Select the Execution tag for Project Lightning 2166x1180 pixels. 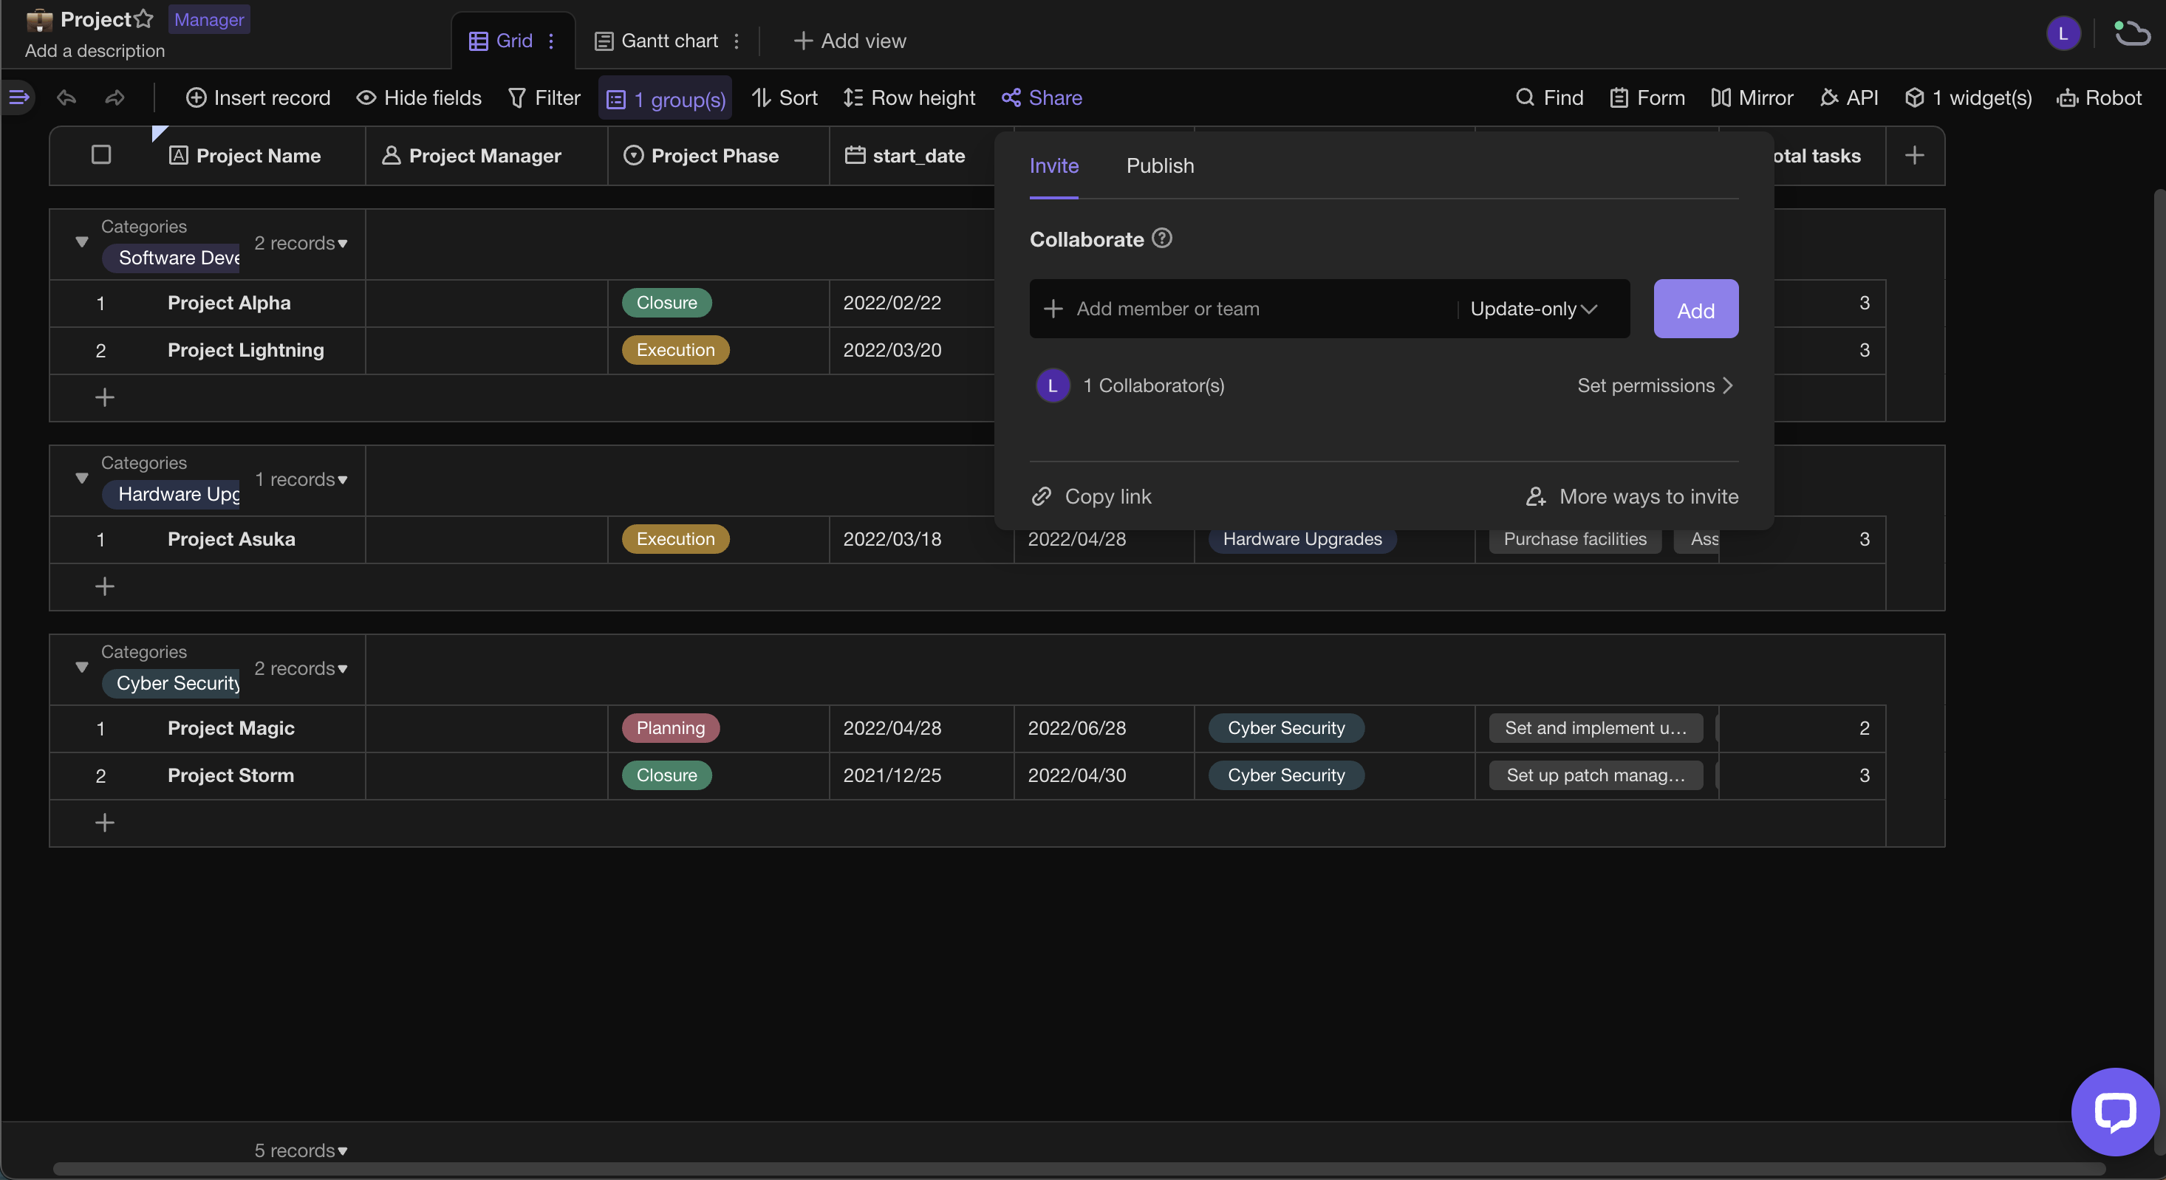point(675,349)
